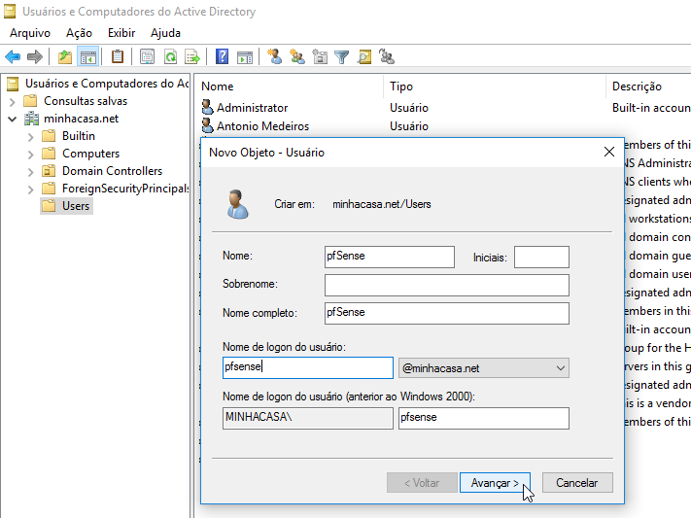This screenshot has width=691, height=518.
Task: Toggle the action pane toolbar icon
Action: [x=245, y=57]
